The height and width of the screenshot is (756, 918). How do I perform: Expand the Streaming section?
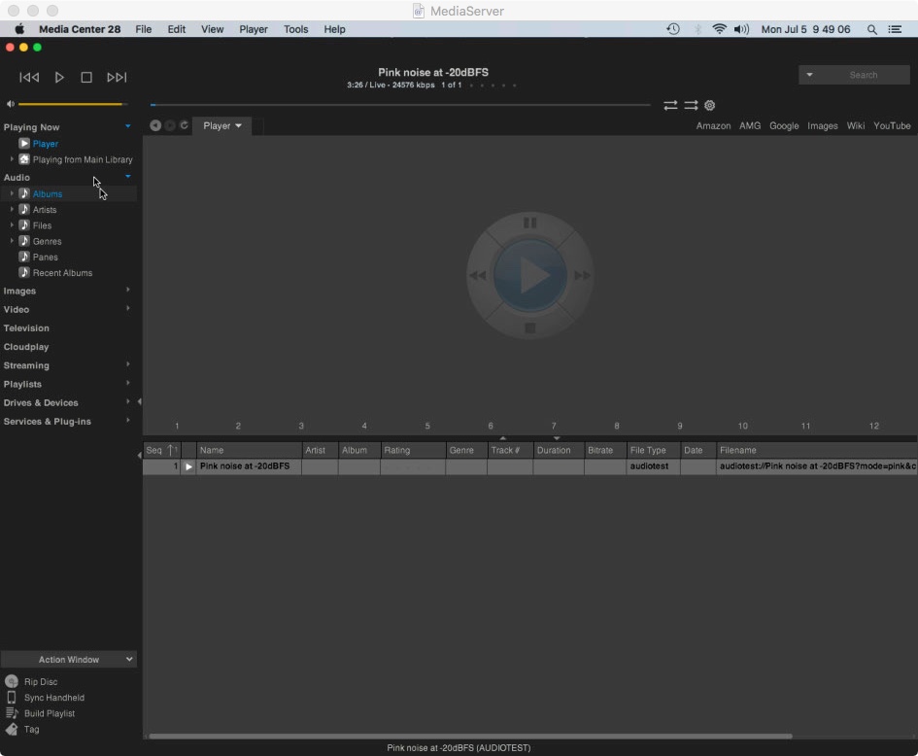(x=127, y=364)
